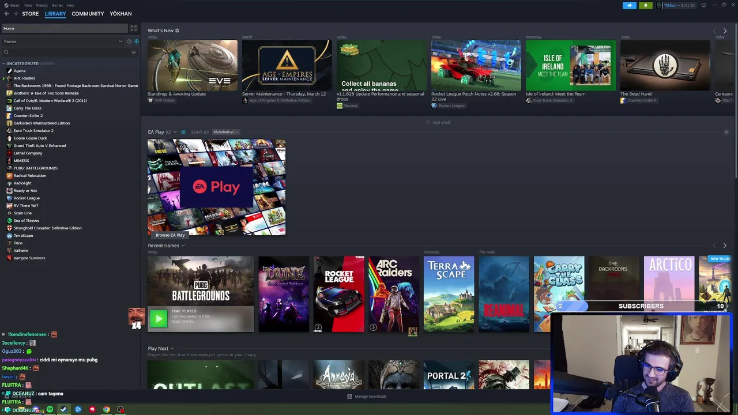Open Isle of Ireland: Meet the Team

pos(570,65)
